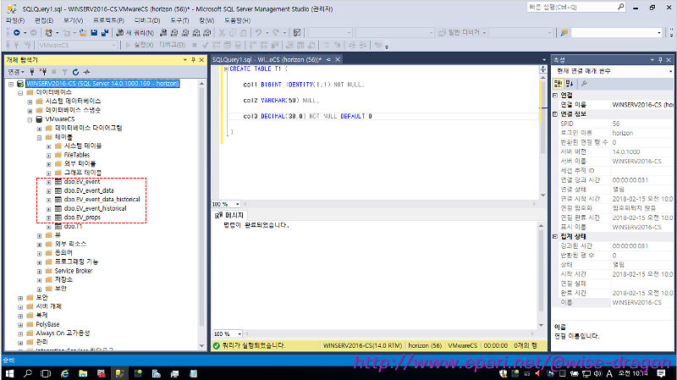Screen dimensions: 677x380
Task: Select the dbo.EV_props table
Action: pos(82,218)
